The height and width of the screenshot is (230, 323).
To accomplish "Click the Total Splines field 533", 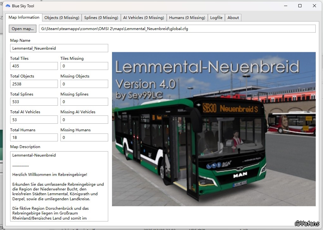I will click(34, 102).
